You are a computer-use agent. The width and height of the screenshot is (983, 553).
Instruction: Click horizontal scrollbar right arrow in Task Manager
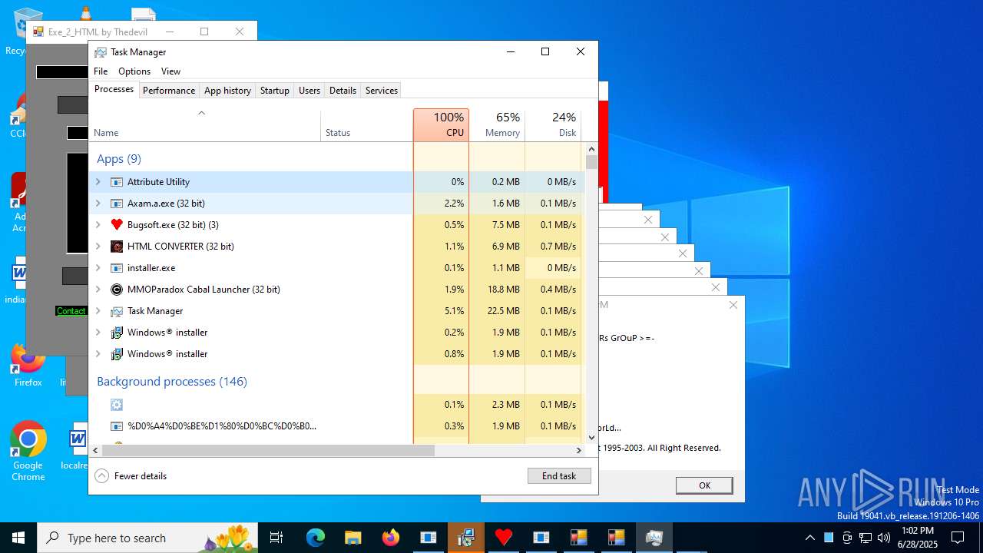(x=579, y=451)
